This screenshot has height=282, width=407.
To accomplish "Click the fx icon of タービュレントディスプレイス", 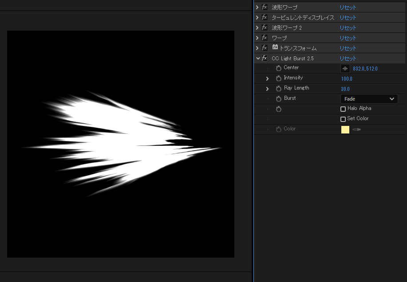I will pos(265,18).
